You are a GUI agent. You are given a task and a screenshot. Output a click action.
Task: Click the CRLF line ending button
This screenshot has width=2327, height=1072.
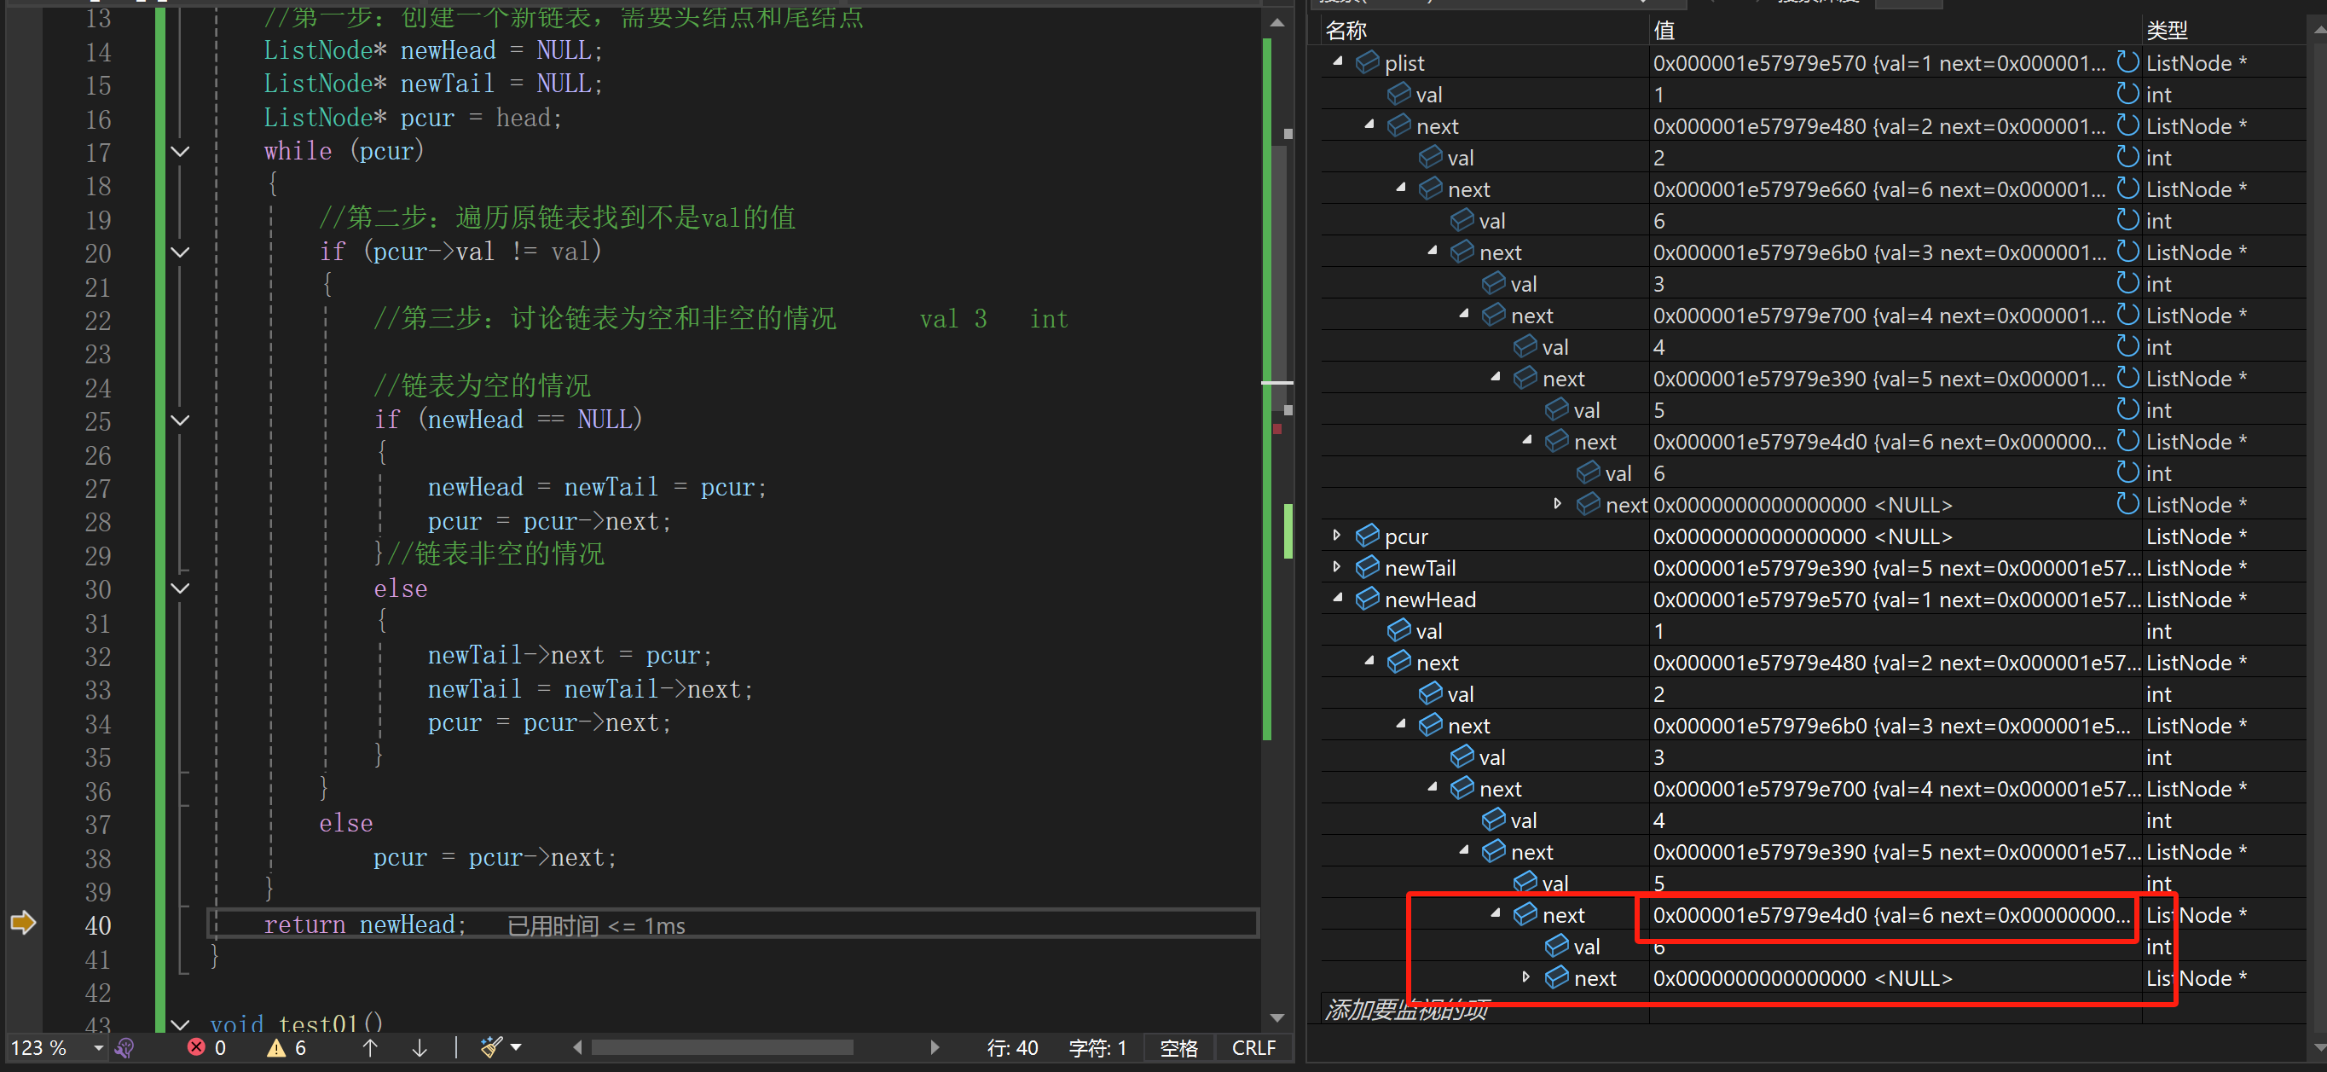(1253, 1047)
